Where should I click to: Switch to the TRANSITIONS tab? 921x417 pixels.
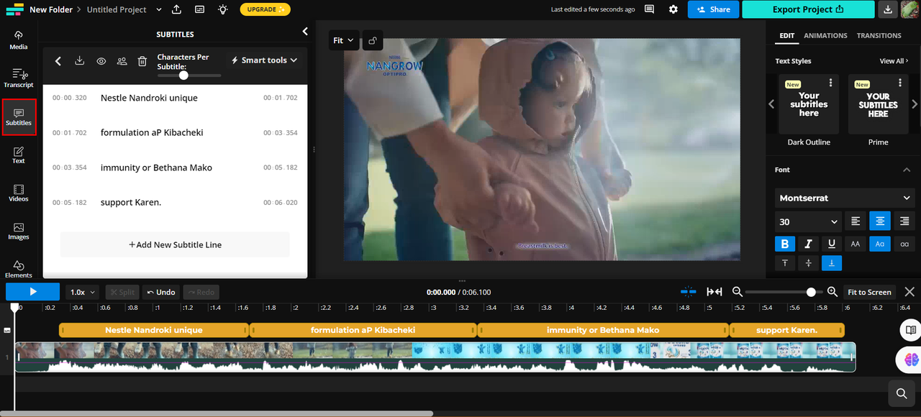point(879,35)
